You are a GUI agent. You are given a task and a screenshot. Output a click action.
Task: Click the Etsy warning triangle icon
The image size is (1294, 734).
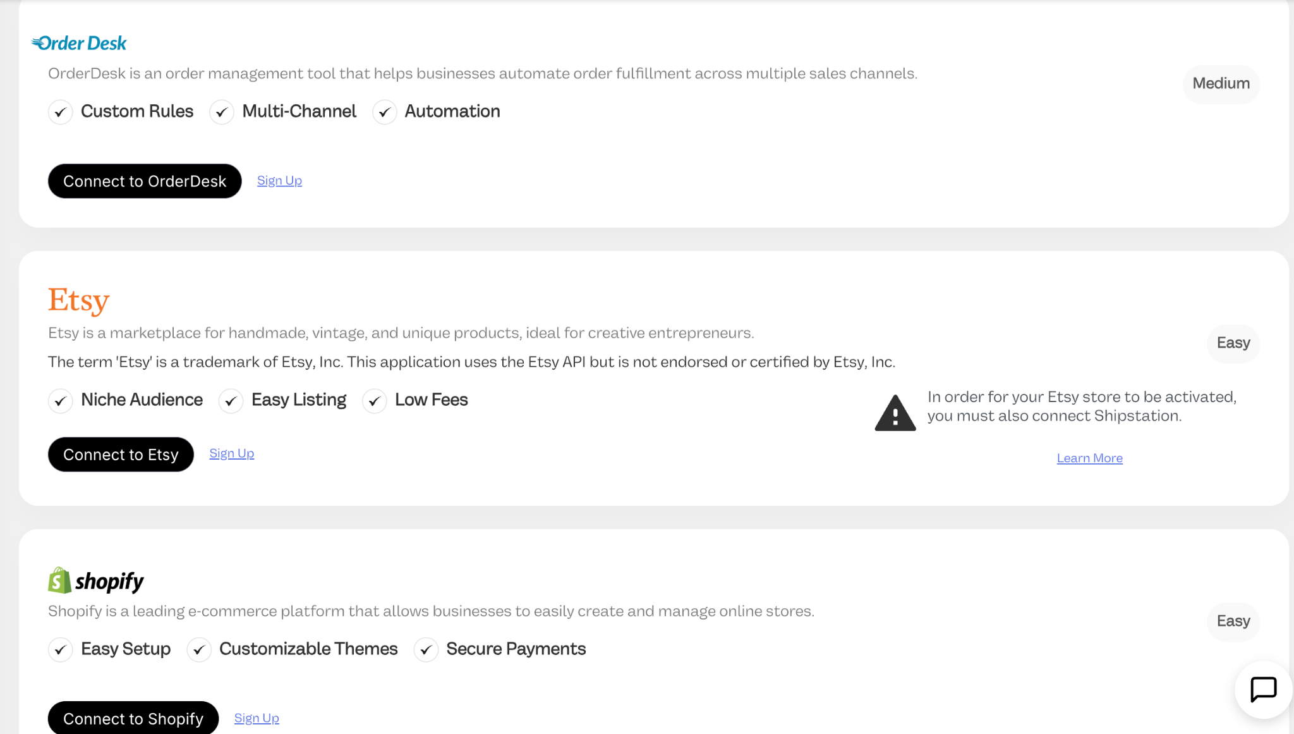click(895, 413)
